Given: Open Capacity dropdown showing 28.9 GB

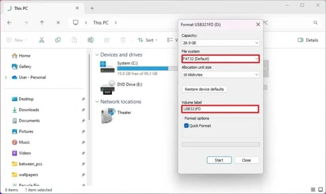Looking at the screenshot, I should 220,43.
